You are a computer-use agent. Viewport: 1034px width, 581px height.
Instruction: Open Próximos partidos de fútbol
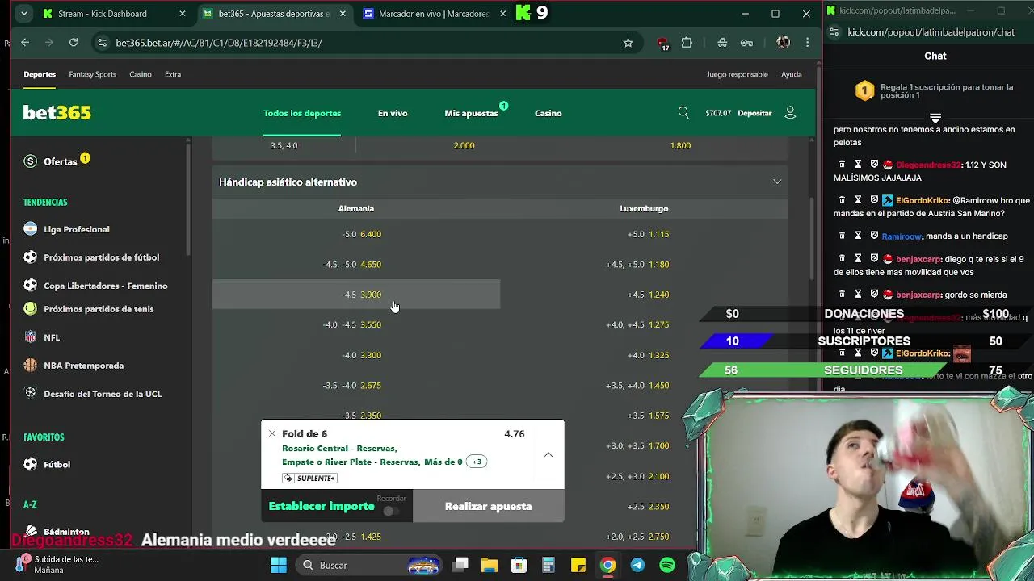[x=101, y=257]
